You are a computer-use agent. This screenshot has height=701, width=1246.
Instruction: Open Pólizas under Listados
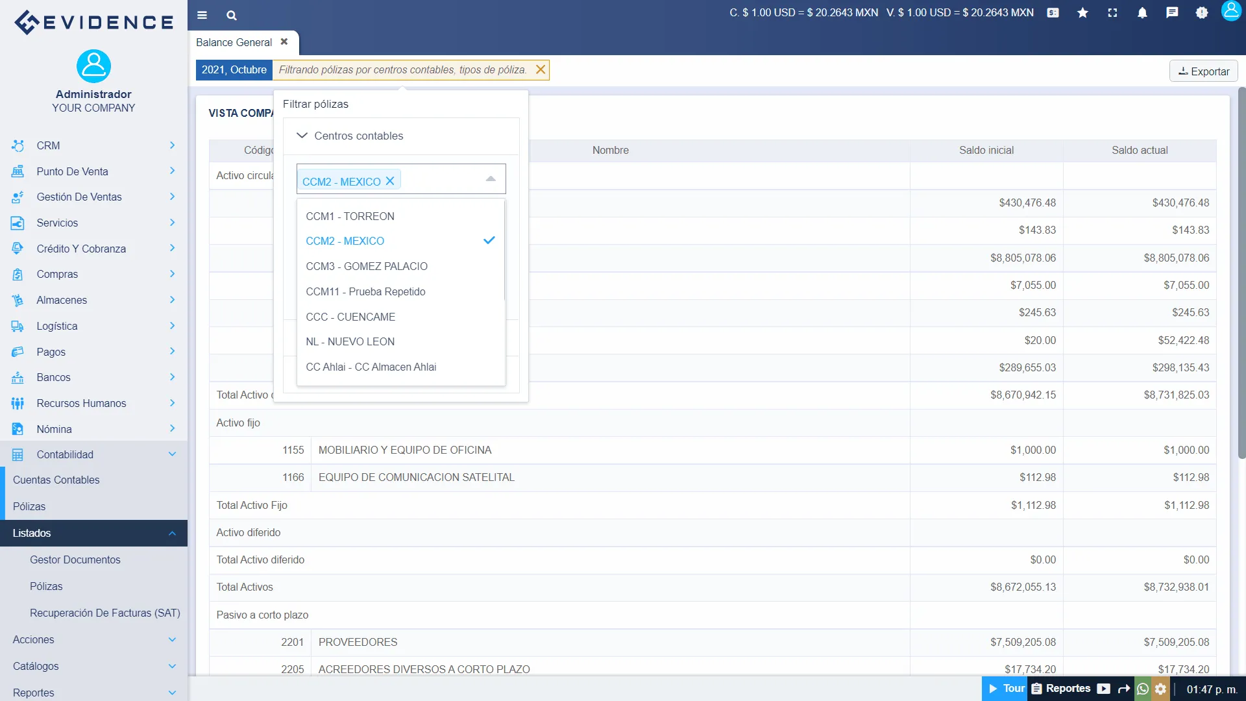point(47,586)
